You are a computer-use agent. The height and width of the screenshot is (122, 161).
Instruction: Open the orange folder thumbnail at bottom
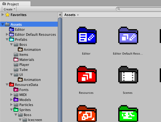87,114
